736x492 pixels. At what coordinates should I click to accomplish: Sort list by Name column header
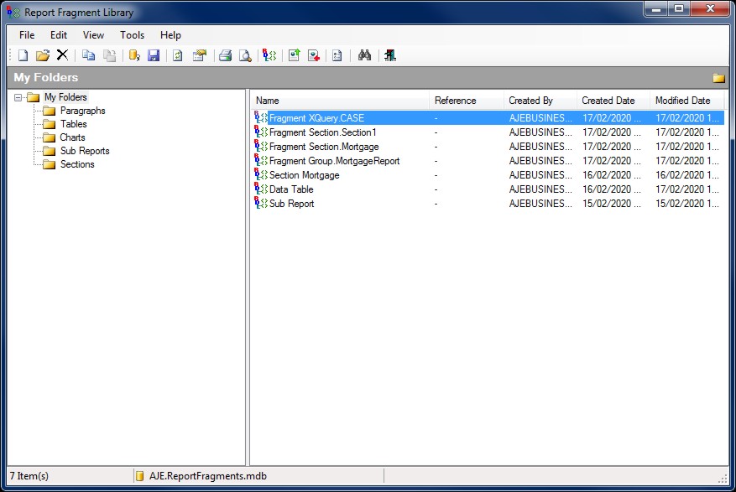[x=339, y=101]
